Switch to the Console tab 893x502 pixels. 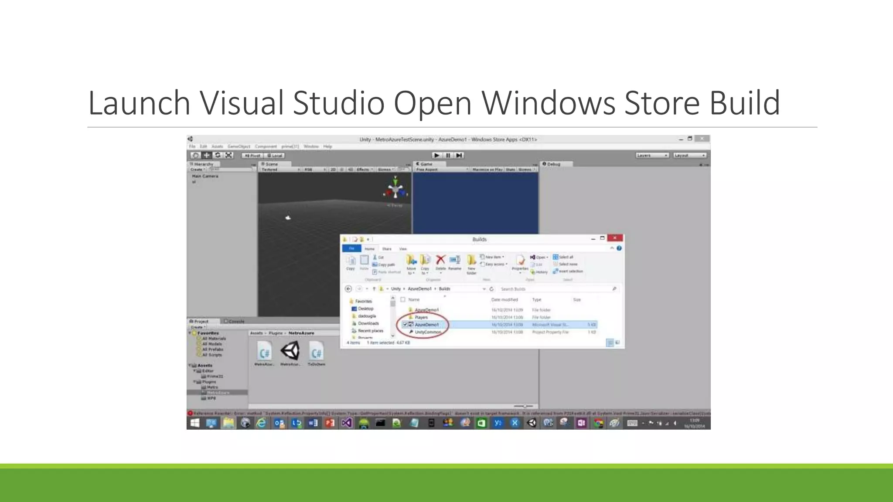pyautogui.click(x=234, y=322)
